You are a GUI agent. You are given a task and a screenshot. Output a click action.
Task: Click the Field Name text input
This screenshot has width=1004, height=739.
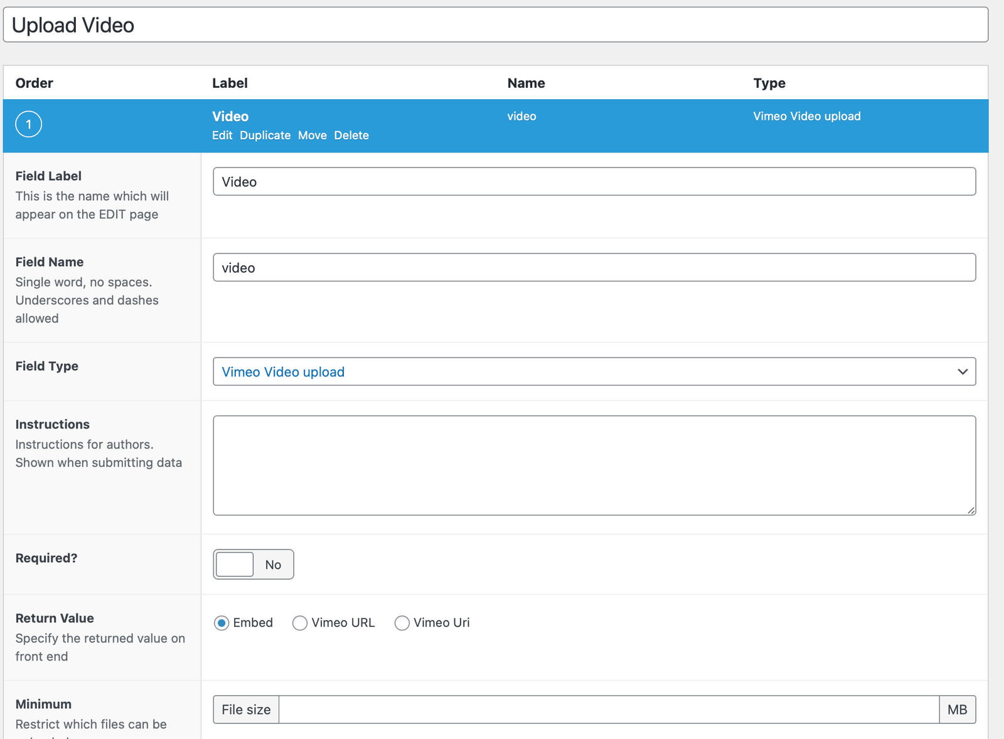(x=594, y=267)
